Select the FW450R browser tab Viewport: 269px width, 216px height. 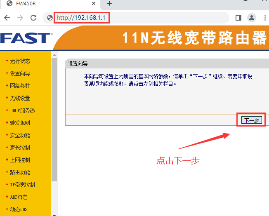pyautogui.click(x=51, y=4)
